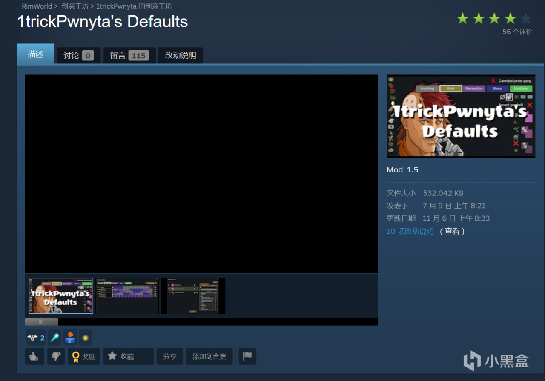Screen dimensions: 545x381
Task: Click the yellow glowing dot award badge
Action: 86,338
